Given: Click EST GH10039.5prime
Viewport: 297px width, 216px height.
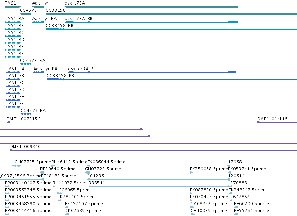Looking at the screenshot, I should [209, 211].
